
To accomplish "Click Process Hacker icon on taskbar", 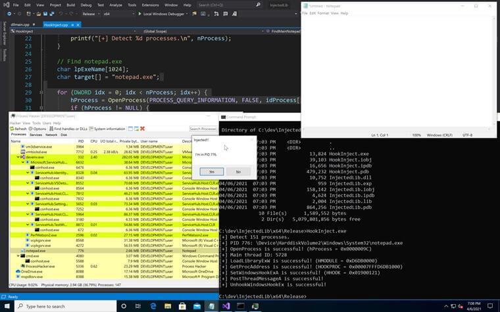I will click(x=255, y=306).
